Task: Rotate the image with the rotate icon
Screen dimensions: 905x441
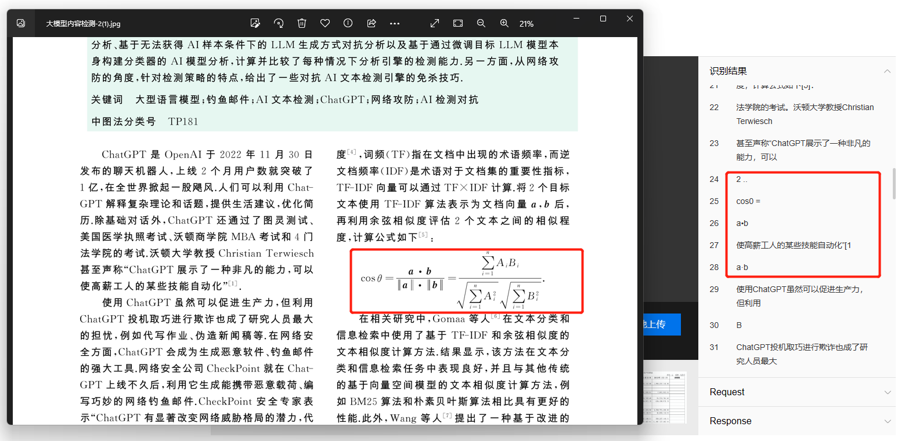Action: point(279,23)
